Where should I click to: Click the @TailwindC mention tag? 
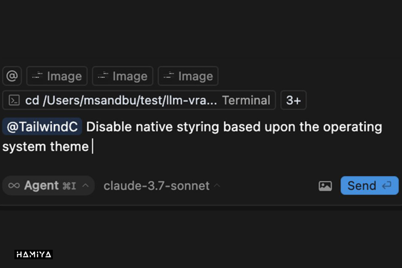(x=42, y=127)
